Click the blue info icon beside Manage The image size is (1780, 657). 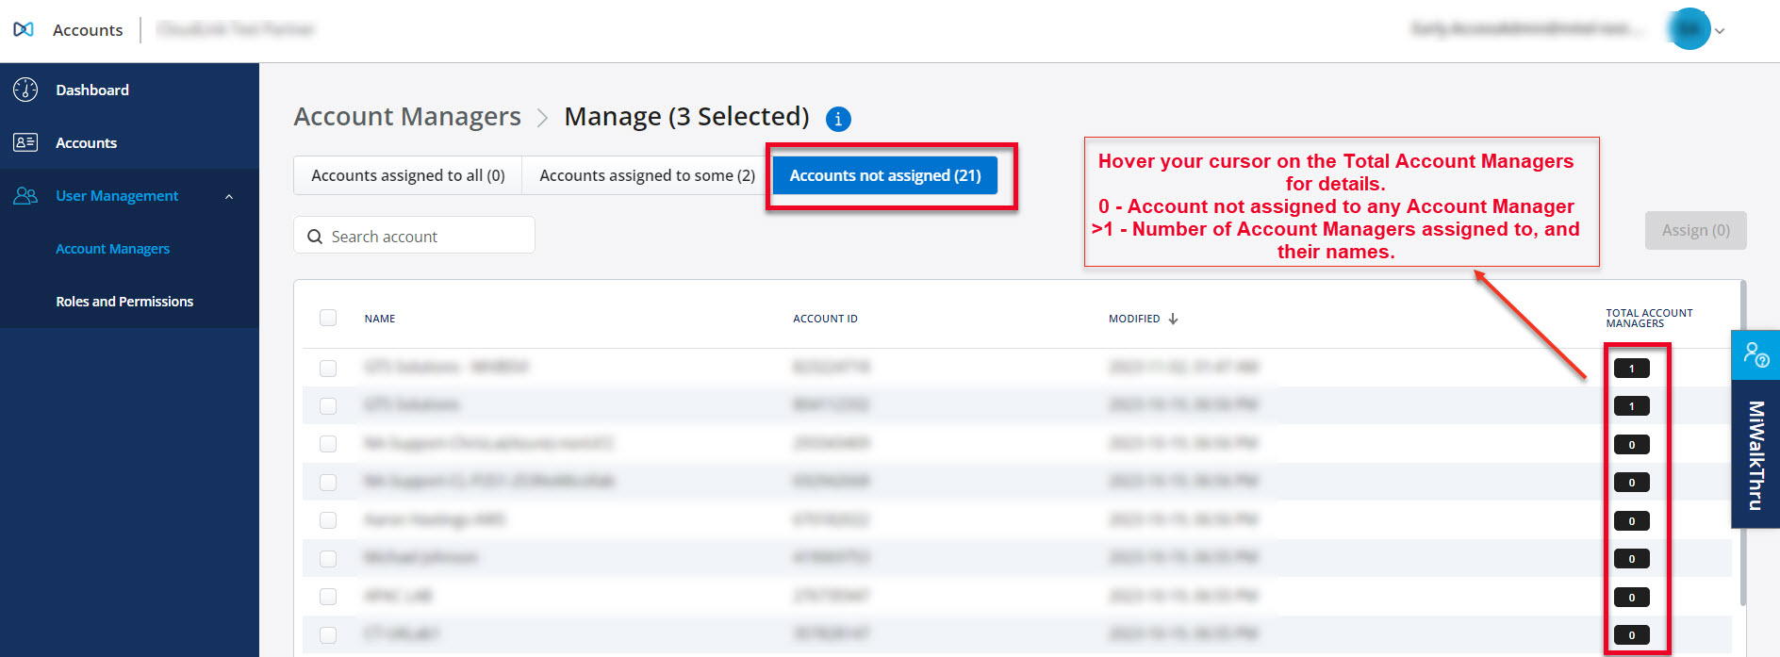coord(838,119)
